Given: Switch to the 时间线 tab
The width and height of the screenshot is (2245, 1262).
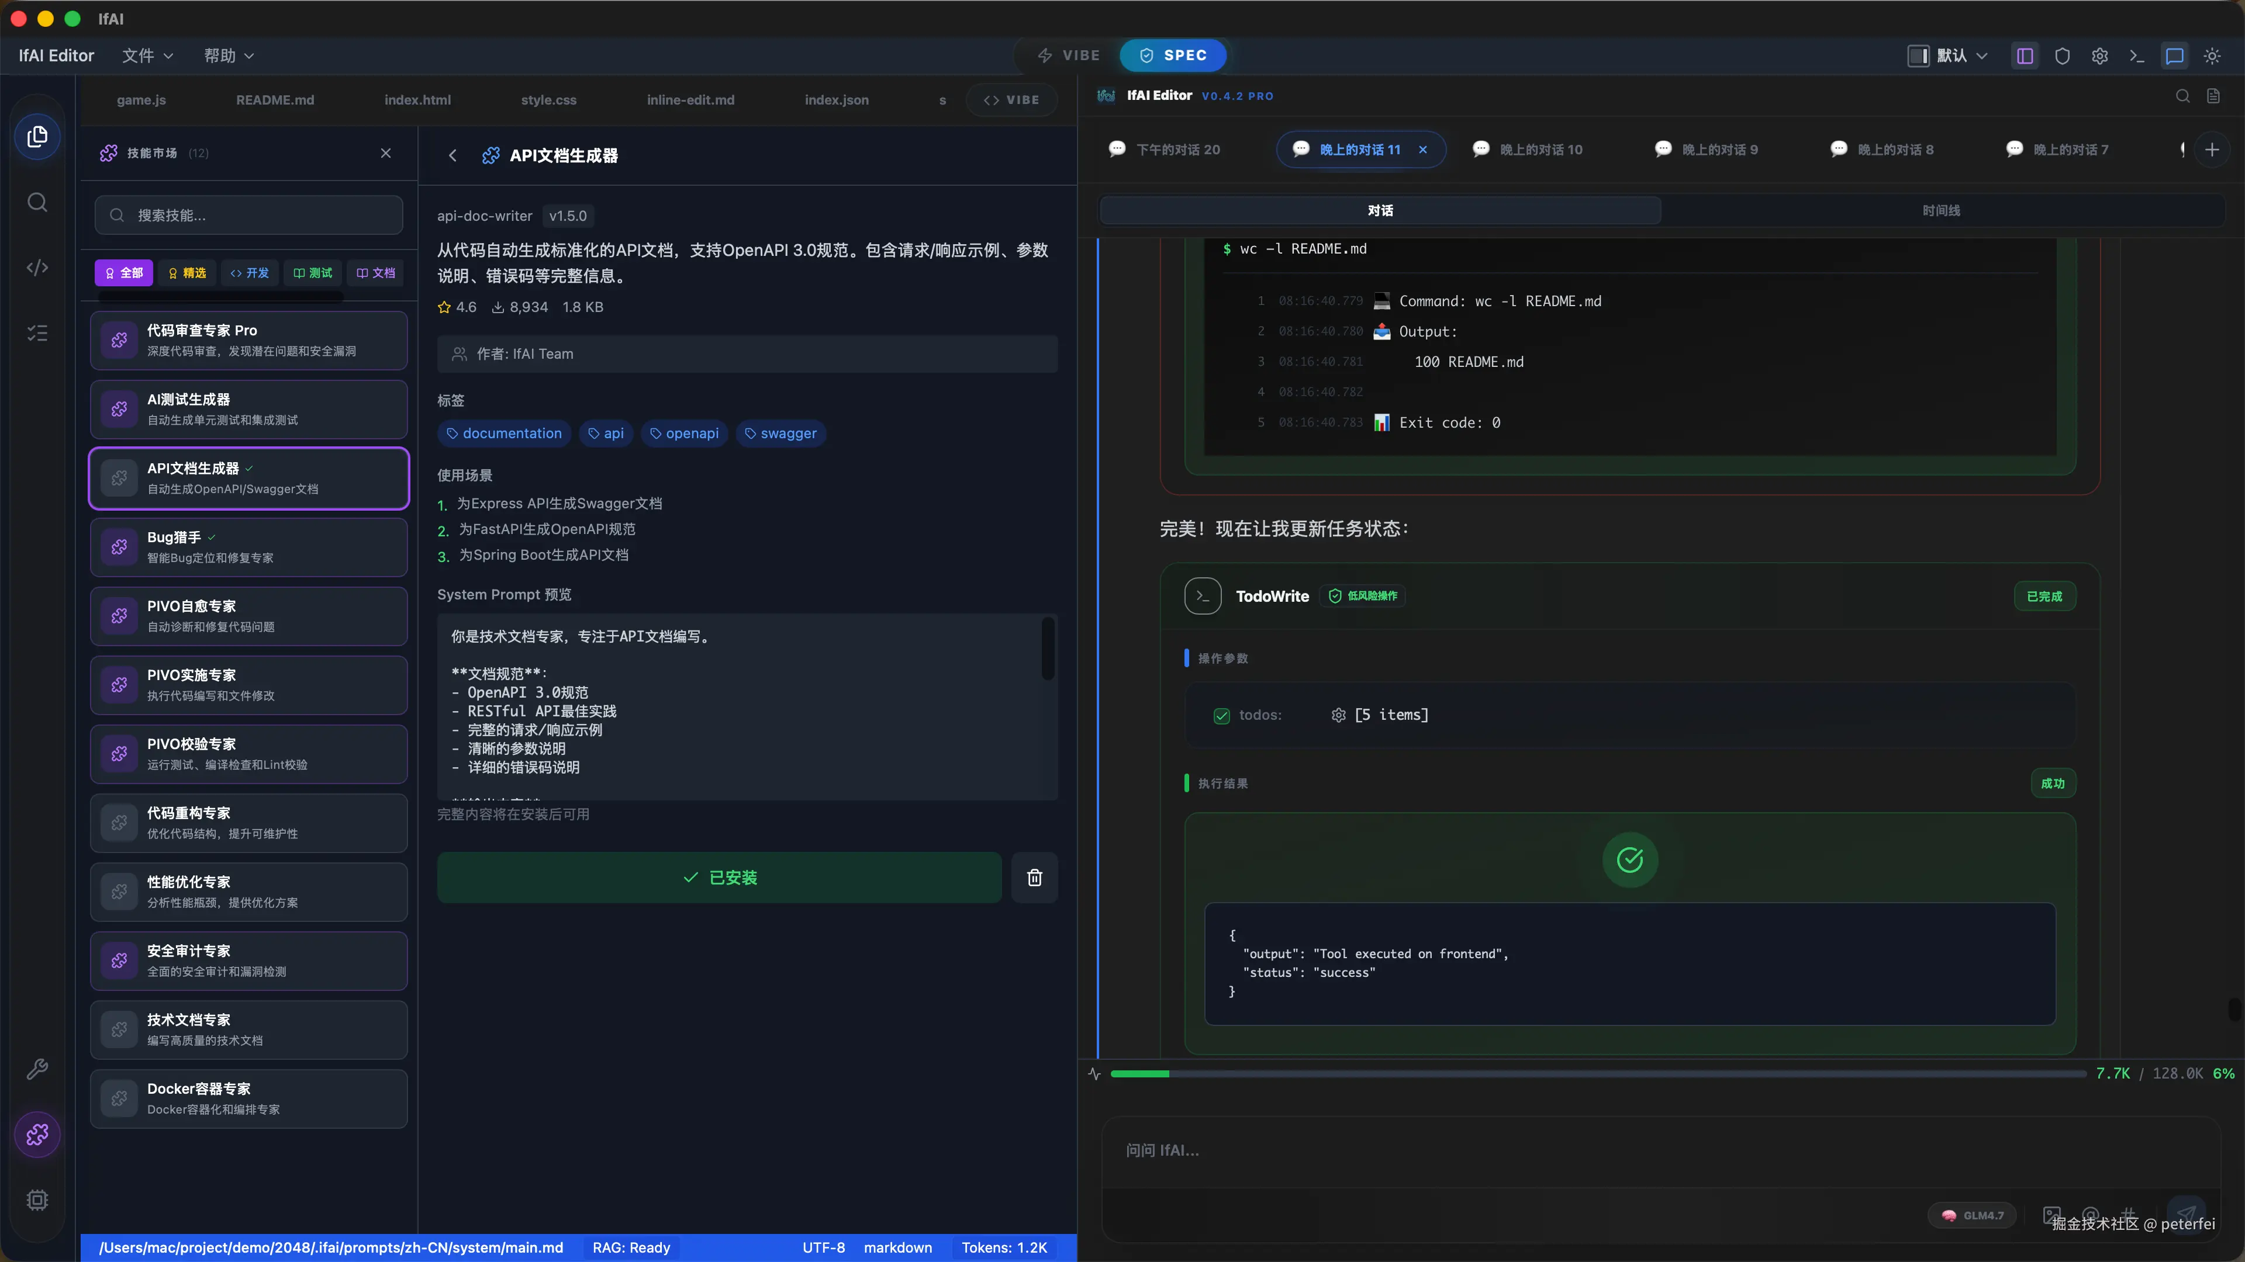Looking at the screenshot, I should pos(1941,211).
